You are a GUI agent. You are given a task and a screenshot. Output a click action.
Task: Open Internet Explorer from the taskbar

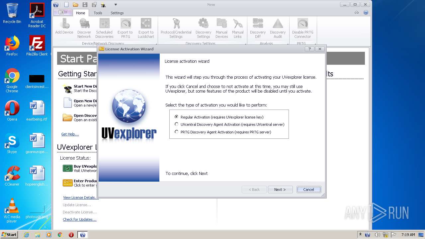[27, 235]
